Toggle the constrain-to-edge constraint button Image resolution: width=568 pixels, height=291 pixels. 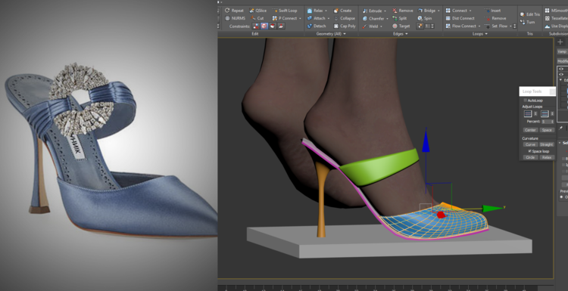[x=264, y=26]
